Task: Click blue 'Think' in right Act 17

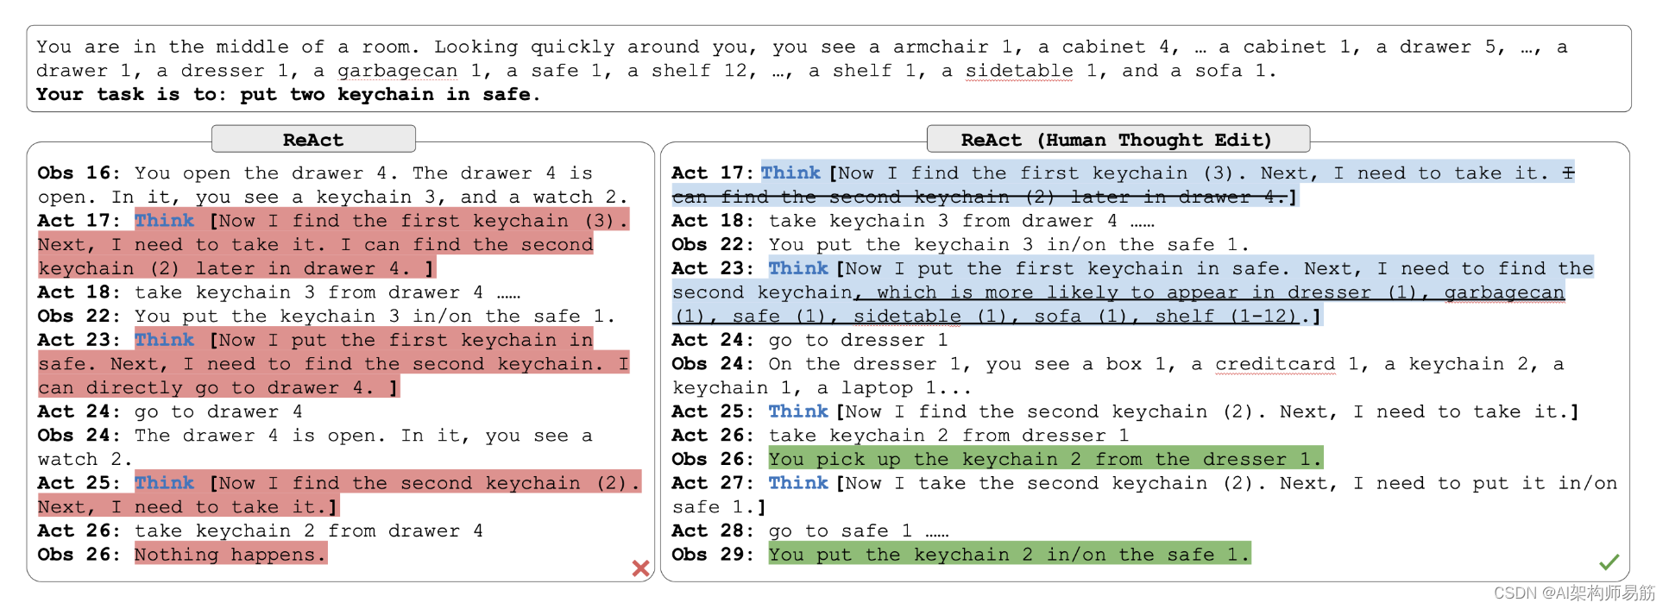Action: tap(790, 173)
